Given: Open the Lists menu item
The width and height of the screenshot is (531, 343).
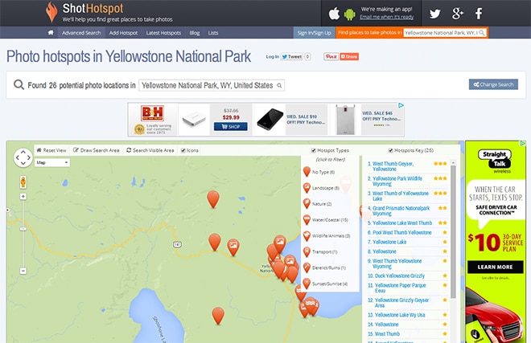Looking at the screenshot, I should coord(213,33).
